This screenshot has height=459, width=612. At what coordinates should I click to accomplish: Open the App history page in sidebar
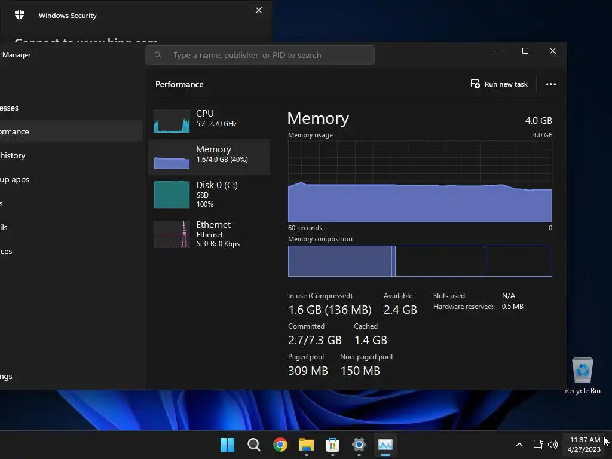(71, 156)
